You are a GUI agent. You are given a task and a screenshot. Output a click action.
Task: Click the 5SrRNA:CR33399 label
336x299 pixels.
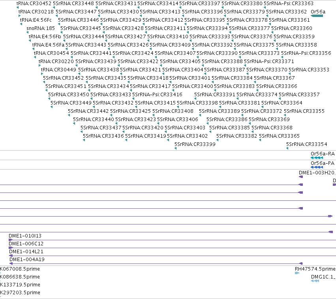(195, 144)
